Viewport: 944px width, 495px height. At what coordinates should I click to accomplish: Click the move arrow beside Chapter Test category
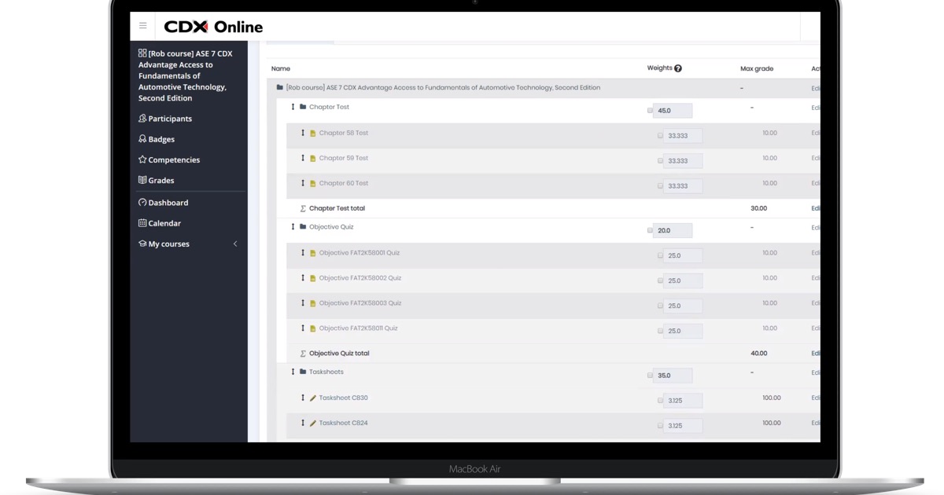(293, 107)
